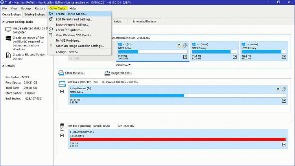The image size is (295, 166).
Task: Click the running-man icon on My Passport partition
Action: coord(284,89)
